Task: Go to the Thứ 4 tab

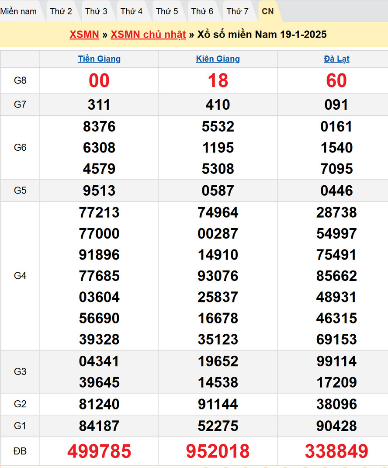Action: click(x=132, y=11)
